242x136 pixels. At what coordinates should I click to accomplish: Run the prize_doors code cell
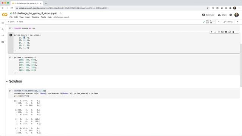11,35
